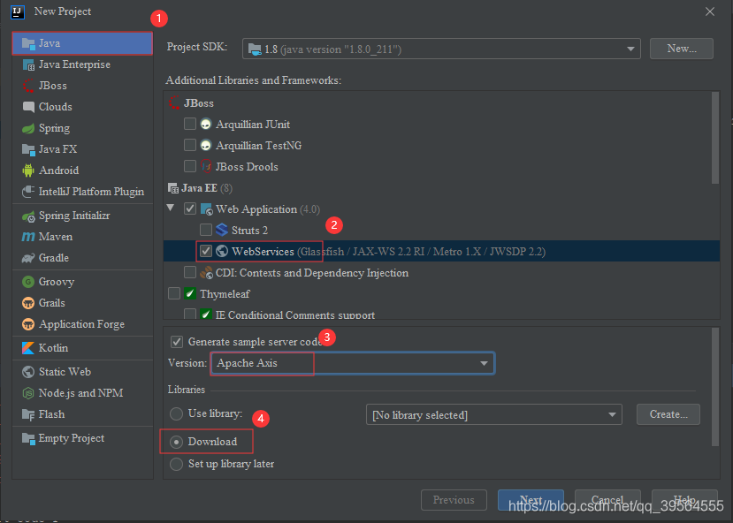The image size is (733, 523).
Task: Select the Java folder icon in sidebar
Action: (x=28, y=43)
